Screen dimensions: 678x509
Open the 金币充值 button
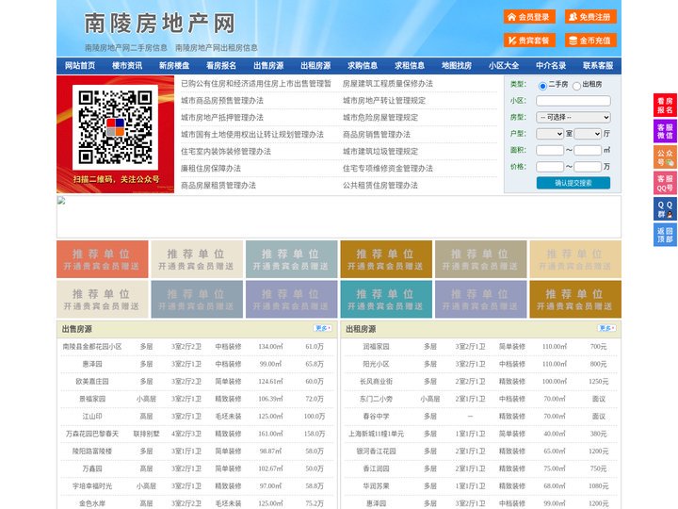[590, 41]
